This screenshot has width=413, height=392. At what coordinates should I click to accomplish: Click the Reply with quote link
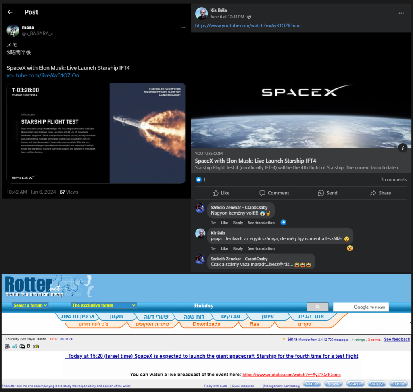point(216,386)
